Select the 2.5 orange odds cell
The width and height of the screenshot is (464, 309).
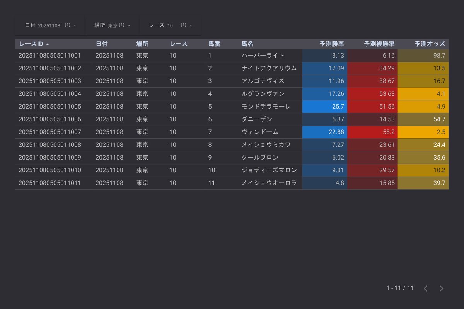(423, 132)
